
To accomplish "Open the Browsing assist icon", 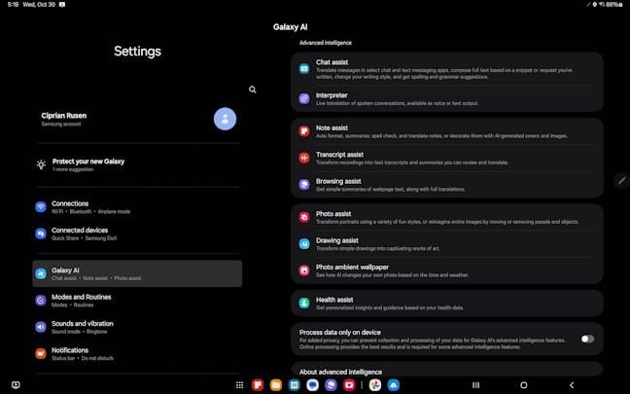I will point(304,185).
